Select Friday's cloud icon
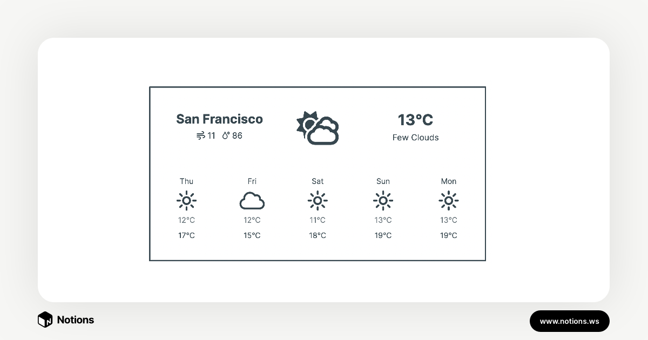The height and width of the screenshot is (340, 648). [252, 201]
